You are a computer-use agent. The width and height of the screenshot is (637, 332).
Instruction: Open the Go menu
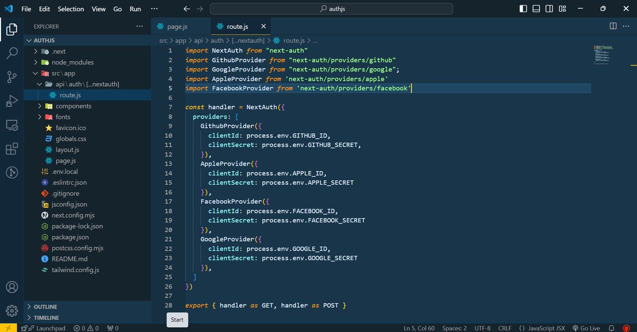click(117, 8)
